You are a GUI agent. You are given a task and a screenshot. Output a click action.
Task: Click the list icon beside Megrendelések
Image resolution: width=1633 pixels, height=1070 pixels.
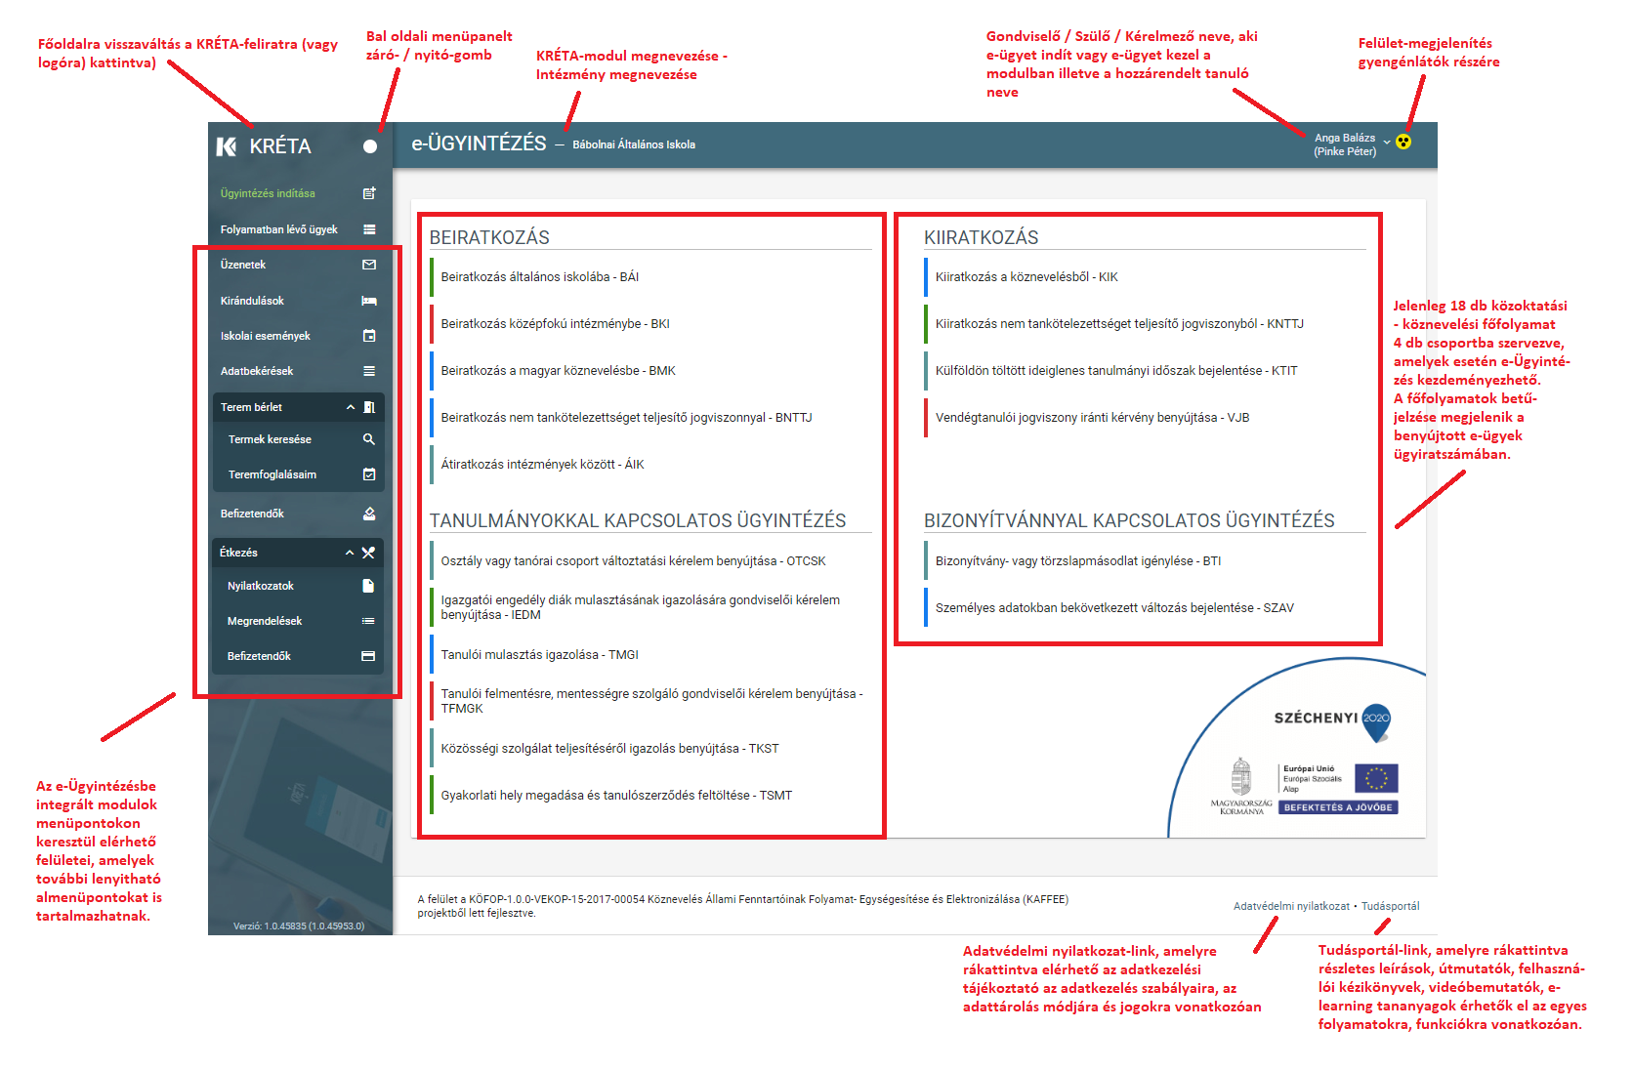click(368, 621)
